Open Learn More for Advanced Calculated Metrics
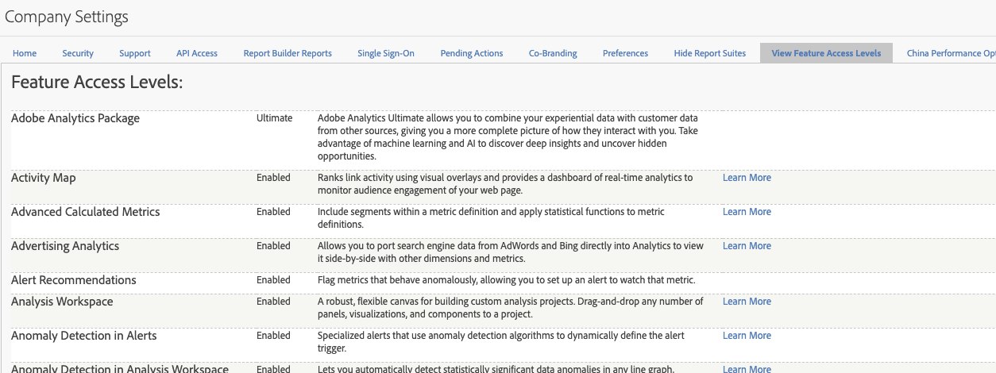This screenshot has width=996, height=373. click(747, 212)
